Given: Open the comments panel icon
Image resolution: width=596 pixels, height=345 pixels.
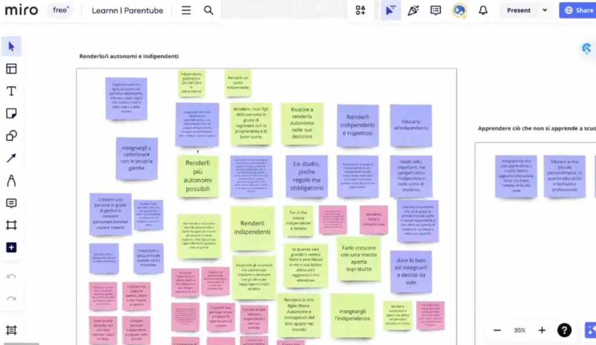Looking at the screenshot, I should point(435,10).
